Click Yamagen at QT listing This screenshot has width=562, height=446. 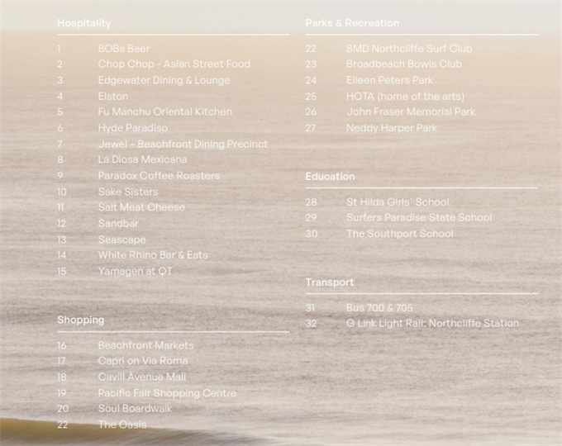[x=135, y=271]
